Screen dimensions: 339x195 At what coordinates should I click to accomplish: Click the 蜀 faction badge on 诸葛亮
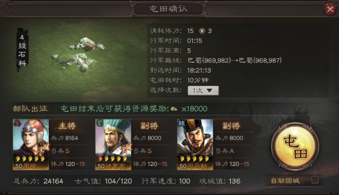(x=100, y=123)
